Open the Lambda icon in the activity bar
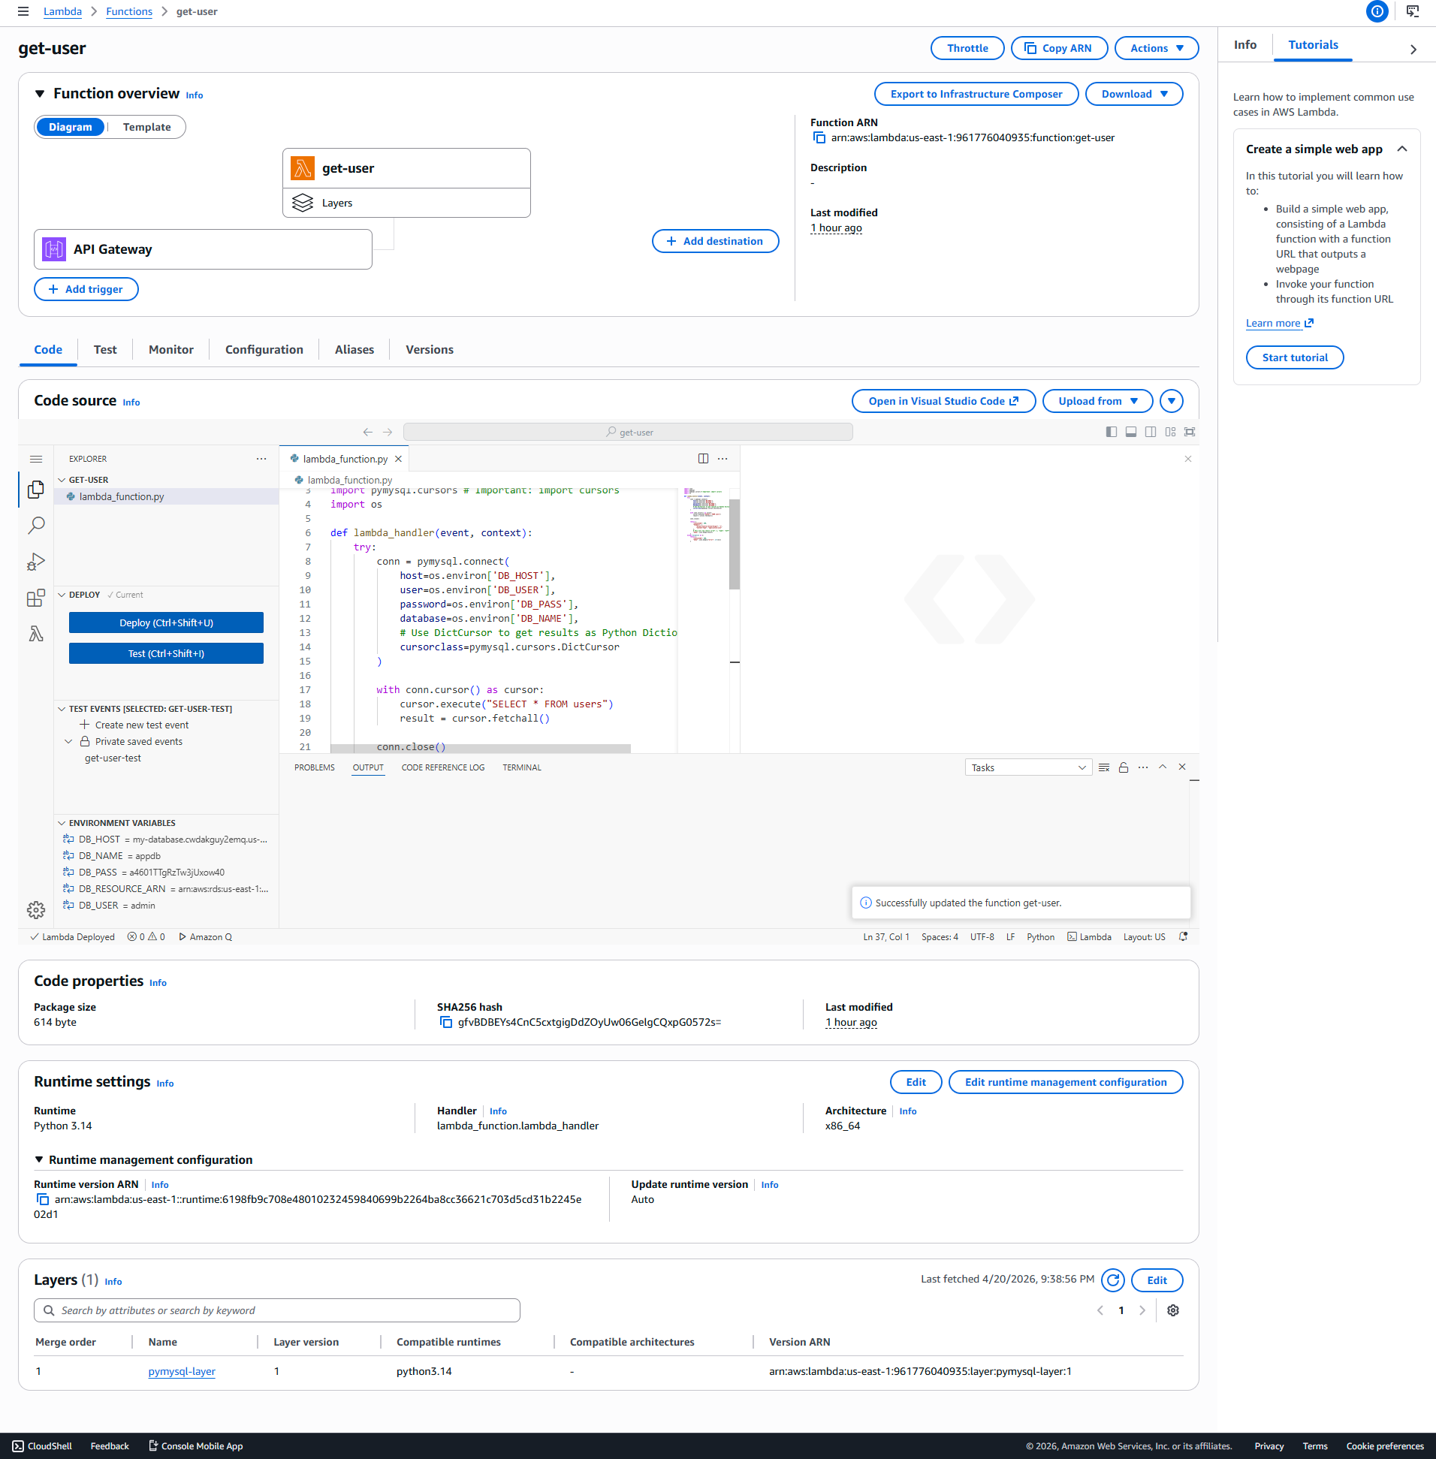1436x1459 pixels. pos(35,634)
